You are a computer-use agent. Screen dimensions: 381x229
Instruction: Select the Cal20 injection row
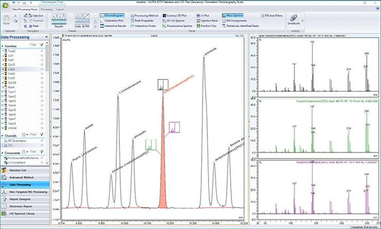(23, 69)
